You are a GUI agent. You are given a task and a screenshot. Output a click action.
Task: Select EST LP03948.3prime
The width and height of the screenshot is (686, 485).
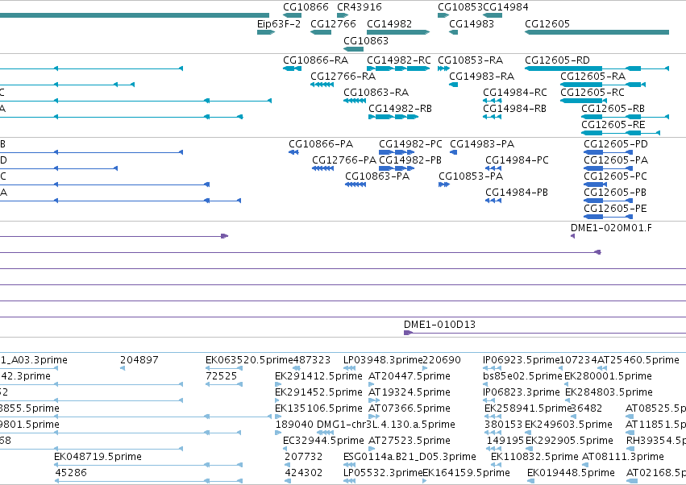point(383,360)
